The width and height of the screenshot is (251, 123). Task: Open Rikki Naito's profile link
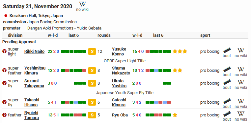tap(34, 51)
